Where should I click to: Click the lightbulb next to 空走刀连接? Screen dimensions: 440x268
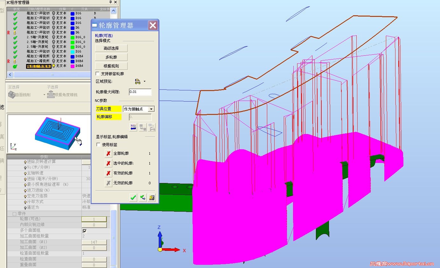coord(25,196)
